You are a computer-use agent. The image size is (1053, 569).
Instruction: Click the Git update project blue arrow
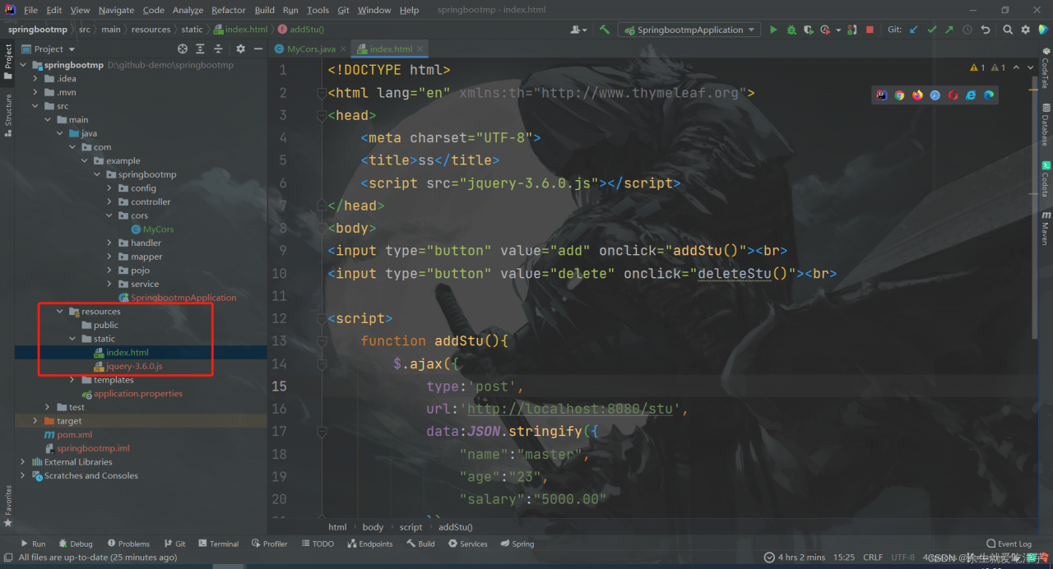click(x=914, y=30)
